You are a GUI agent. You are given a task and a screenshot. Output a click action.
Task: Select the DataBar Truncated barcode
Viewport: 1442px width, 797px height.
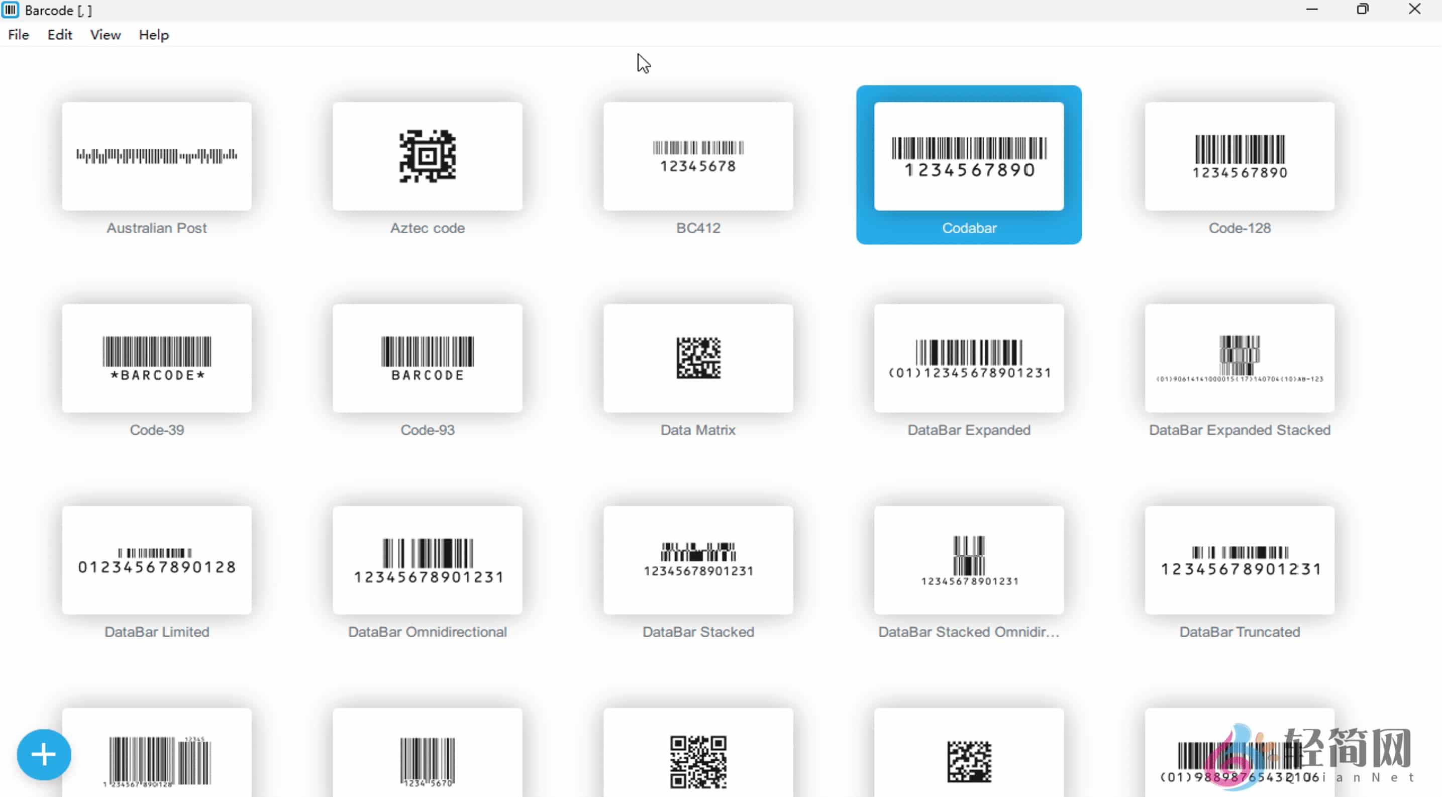tap(1240, 560)
